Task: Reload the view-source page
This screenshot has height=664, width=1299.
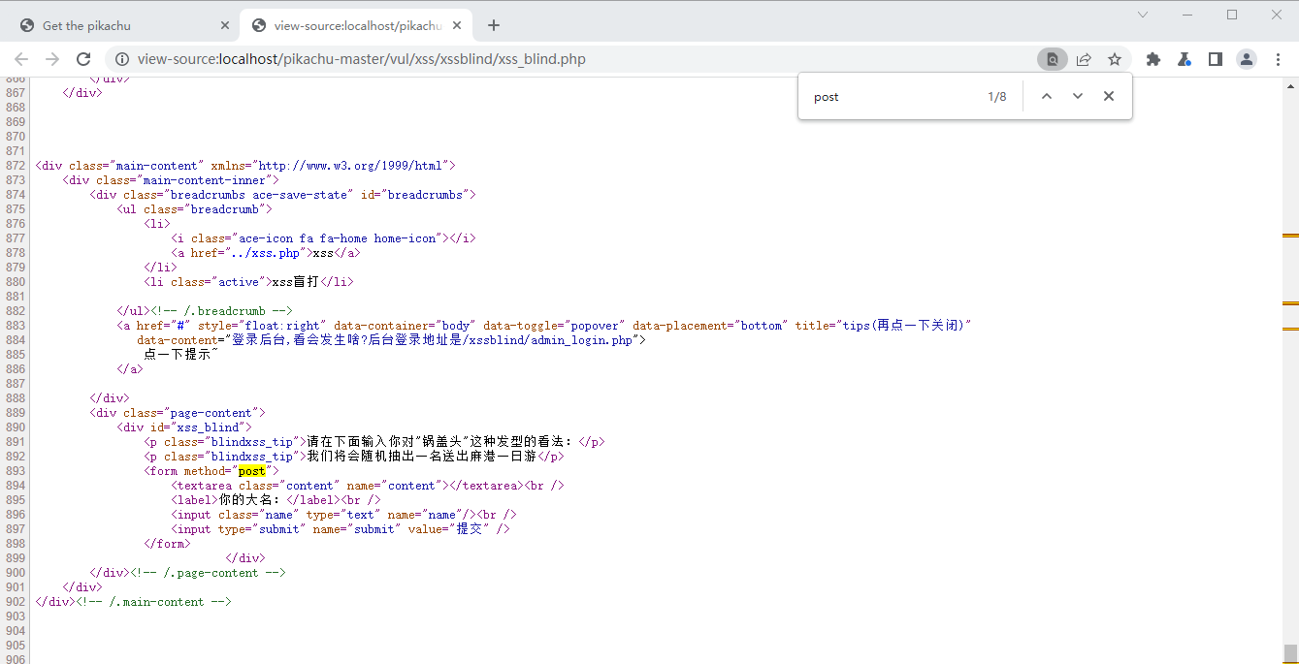Action: [x=83, y=59]
